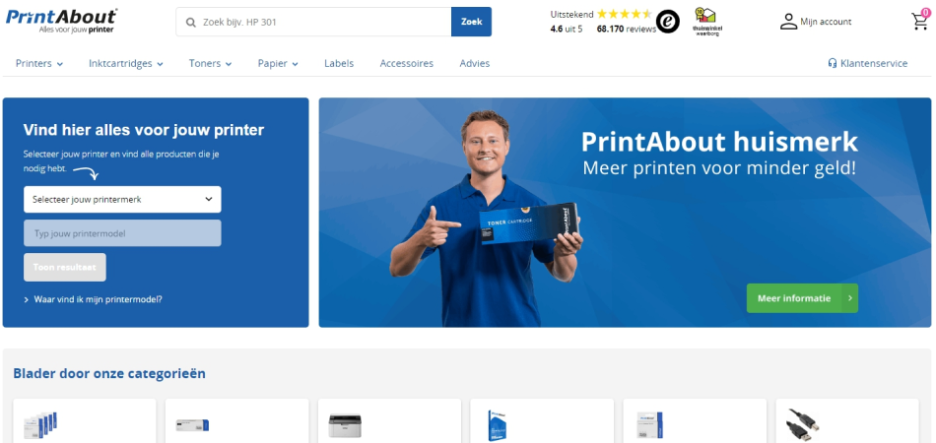Screen dimensions: 936x443
Task: Open the shopping cart icon
Action: tap(920, 20)
